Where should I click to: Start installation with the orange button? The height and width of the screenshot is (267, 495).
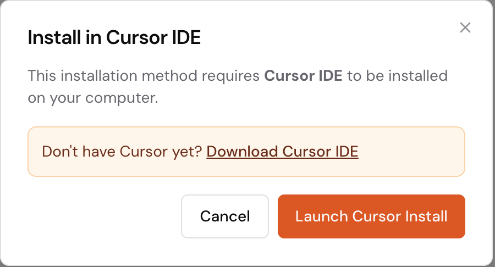tap(371, 216)
